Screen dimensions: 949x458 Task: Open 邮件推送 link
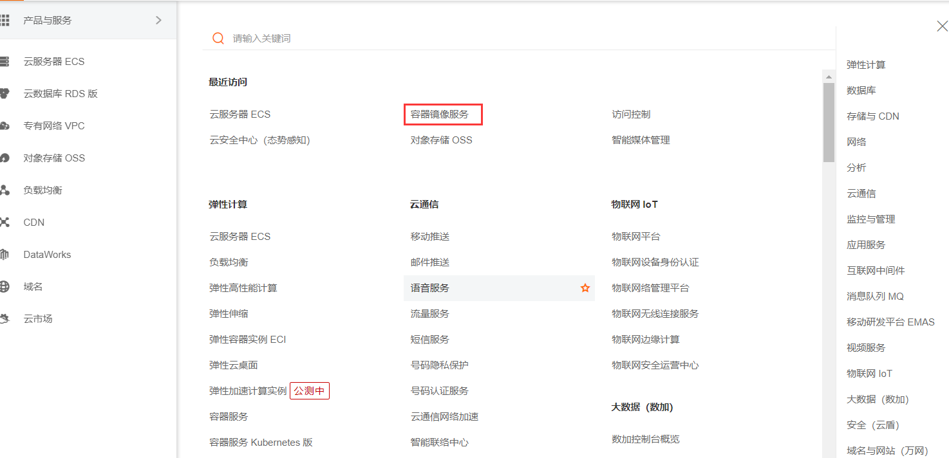(430, 262)
